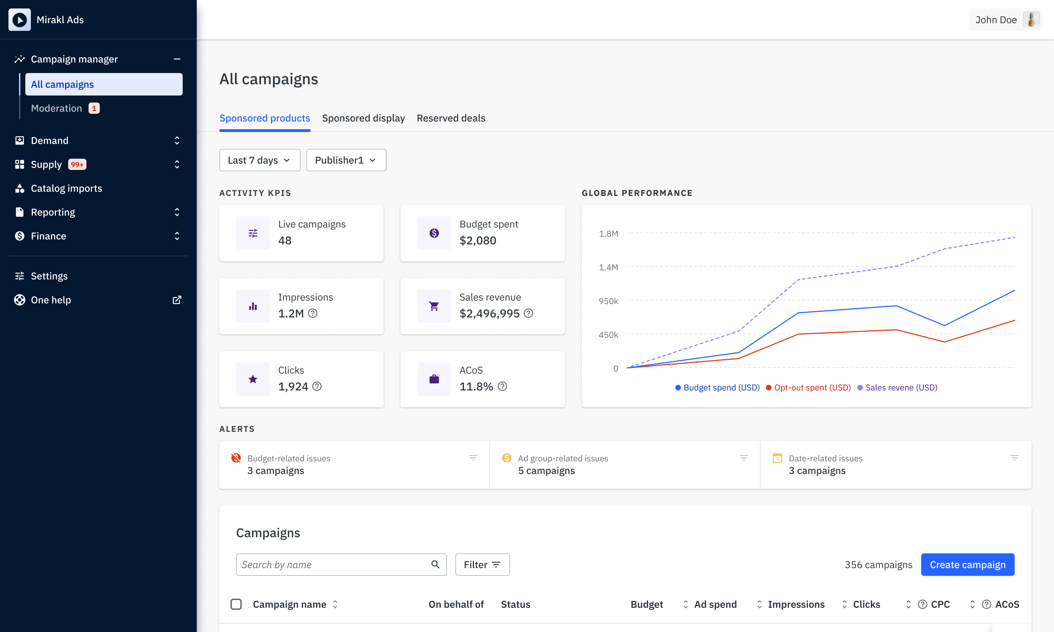This screenshot has width=1054, height=632.
Task: Click the ACoS briefcase icon
Action: click(x=434, y=379)
